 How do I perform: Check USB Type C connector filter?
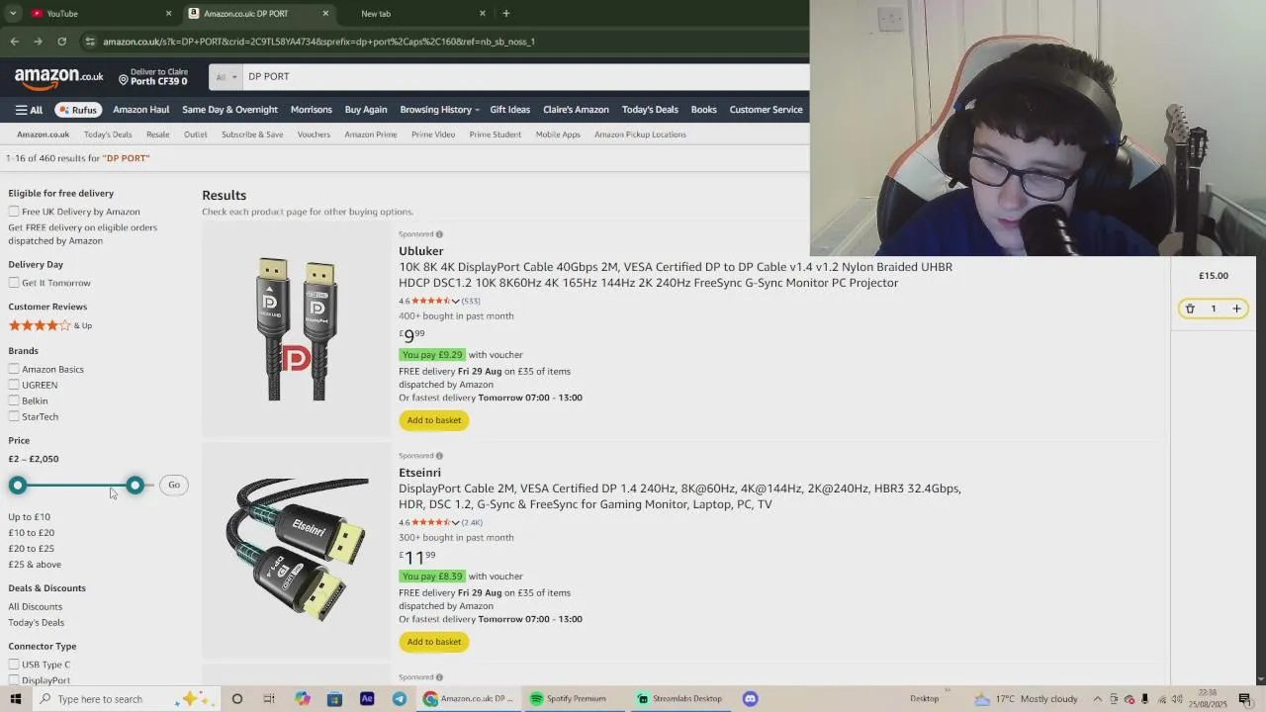point(14,665)
